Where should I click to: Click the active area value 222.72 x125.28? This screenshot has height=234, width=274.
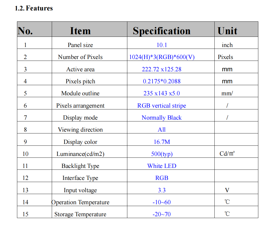tap(162, 69)
